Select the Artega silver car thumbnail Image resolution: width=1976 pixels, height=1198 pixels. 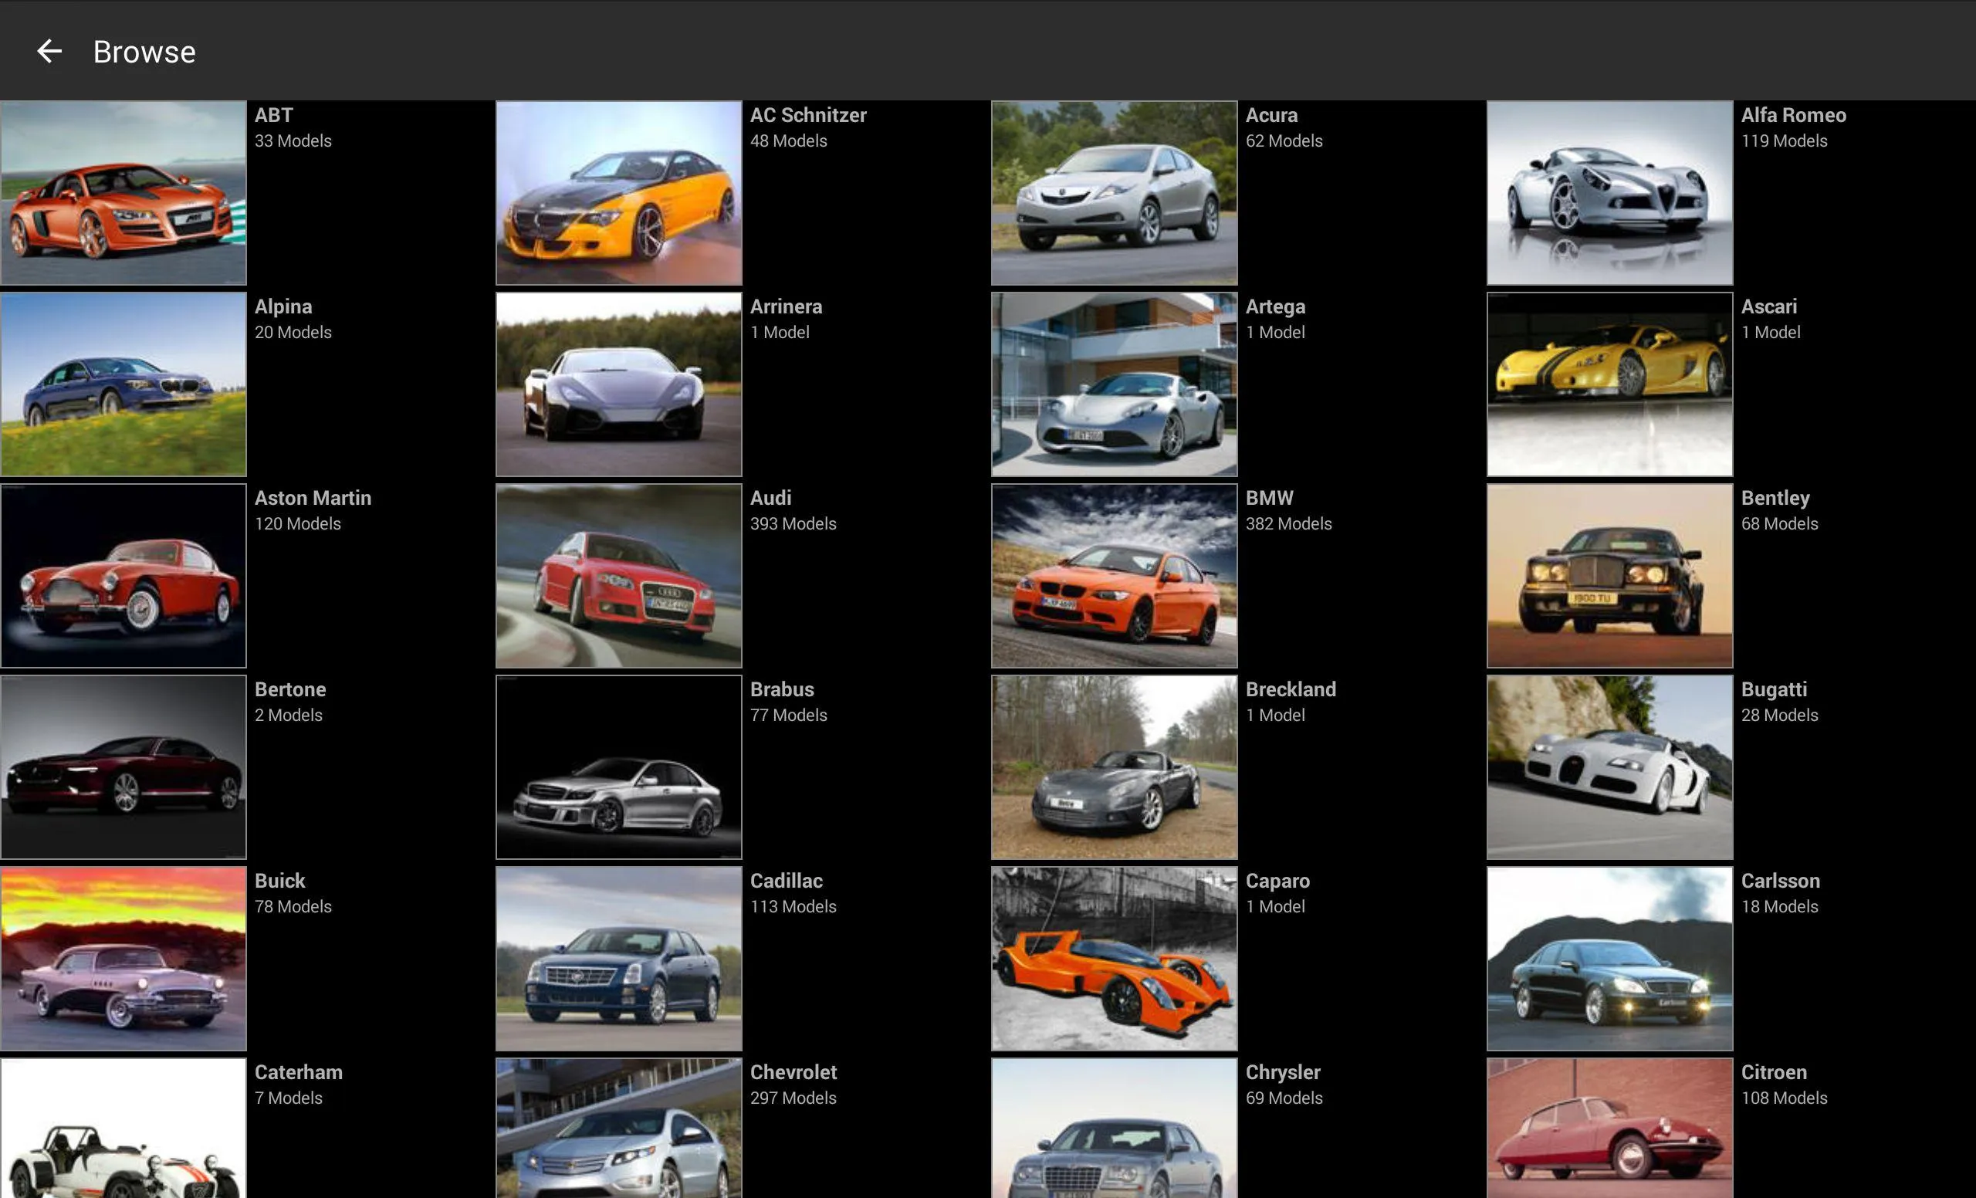(x=1115, y=384)
